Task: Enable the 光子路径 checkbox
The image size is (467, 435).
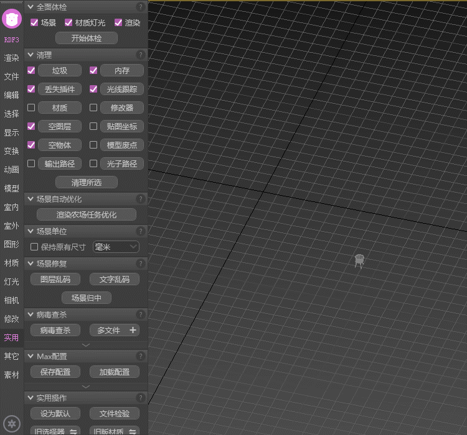Action: tap(93, 163)
